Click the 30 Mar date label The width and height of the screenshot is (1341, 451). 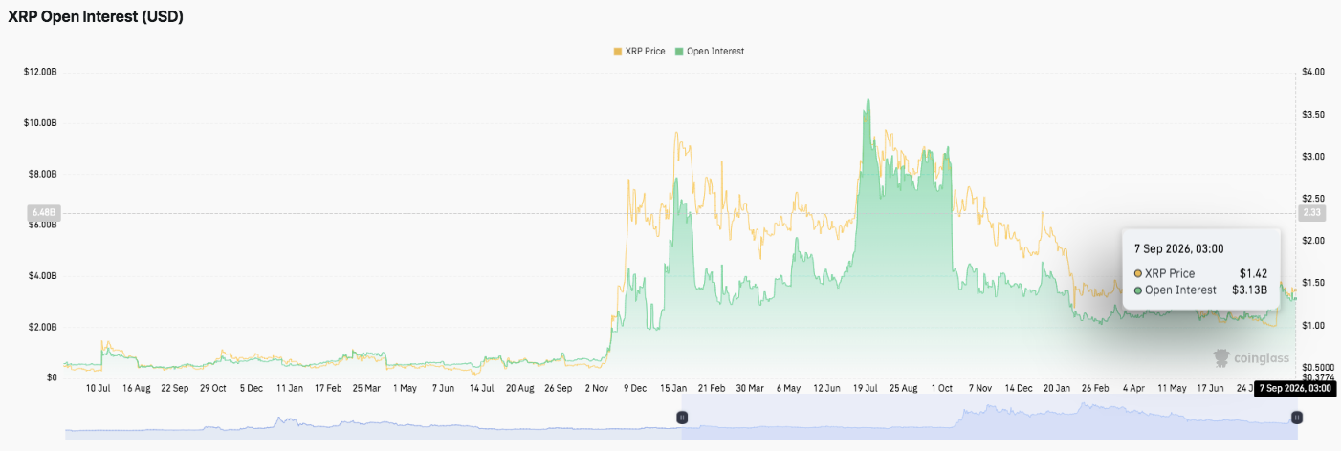[x=750, y=389]
